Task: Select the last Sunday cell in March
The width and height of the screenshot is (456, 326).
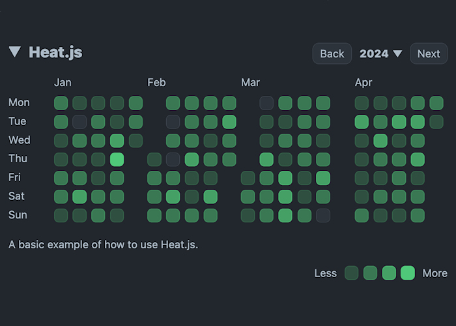Action: (x=323, y=216)
